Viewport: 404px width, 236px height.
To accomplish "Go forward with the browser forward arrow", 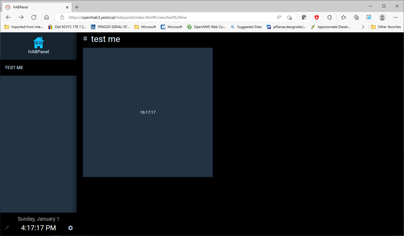I will point(21,17).
